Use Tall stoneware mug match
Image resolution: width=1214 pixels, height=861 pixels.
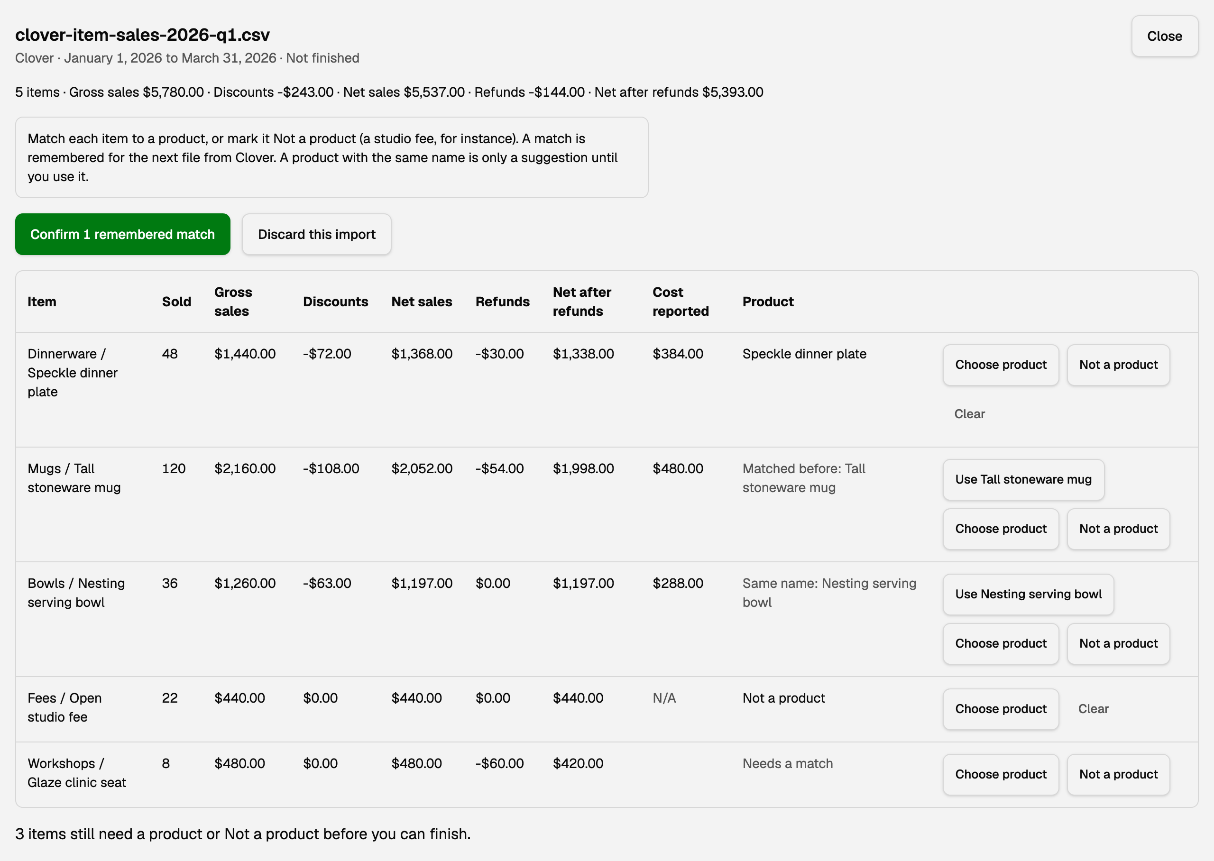coord(1023,480)
